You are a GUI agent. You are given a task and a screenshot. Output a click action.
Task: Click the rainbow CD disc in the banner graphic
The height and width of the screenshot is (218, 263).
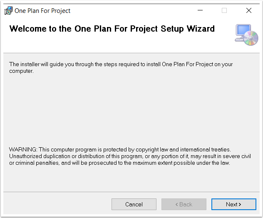click(x=251, y=38)
